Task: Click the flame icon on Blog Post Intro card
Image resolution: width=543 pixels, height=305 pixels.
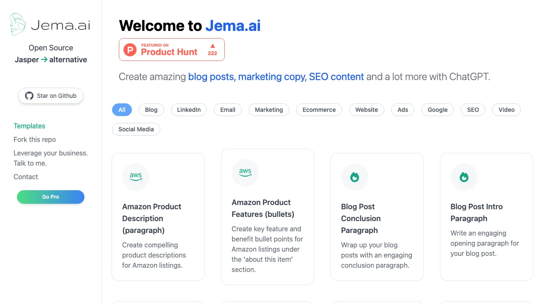Action: [464, 177]
